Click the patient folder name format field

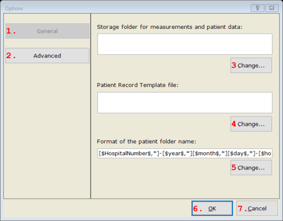coord(185,153)
